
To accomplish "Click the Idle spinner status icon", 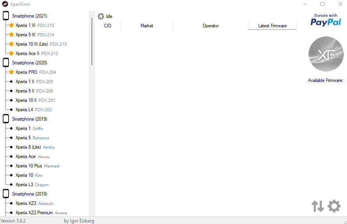I will [x=101, y=16].
